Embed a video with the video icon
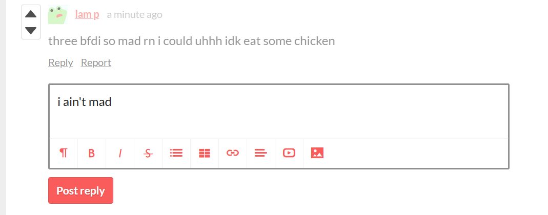Viewport: 548px width, 215px height. click(289, 153)
